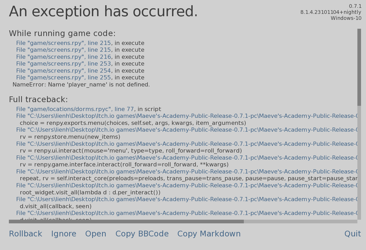Quit the game

point(352,234)
